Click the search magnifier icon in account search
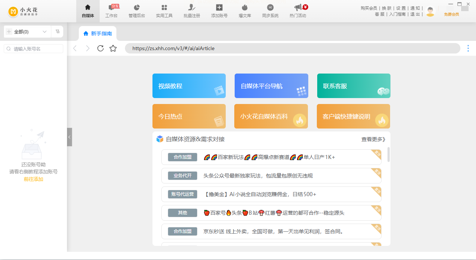Image resolution: width=476 pixels, height=260 pixels. point(9,49)
